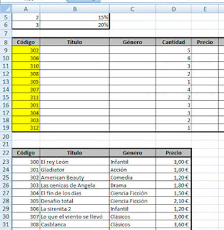The width and height of the screenshot is (224, 230).
Task: Click the Precio header cell in row 8
Action: click(x=205, y=42)
